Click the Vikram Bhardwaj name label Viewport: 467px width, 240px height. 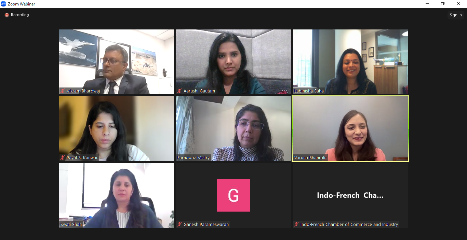(83, 91)
